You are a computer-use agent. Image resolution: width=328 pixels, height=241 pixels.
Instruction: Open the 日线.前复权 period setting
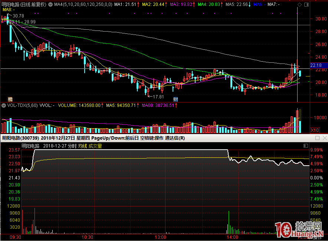(34, 4)
